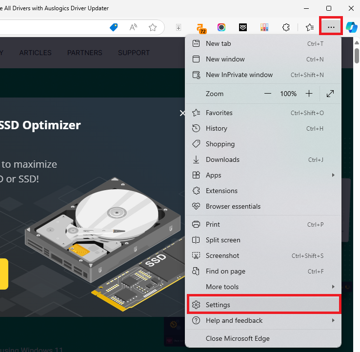Click the orange extension icon with 72 badge
360x352 pixels.
[201, 28]
